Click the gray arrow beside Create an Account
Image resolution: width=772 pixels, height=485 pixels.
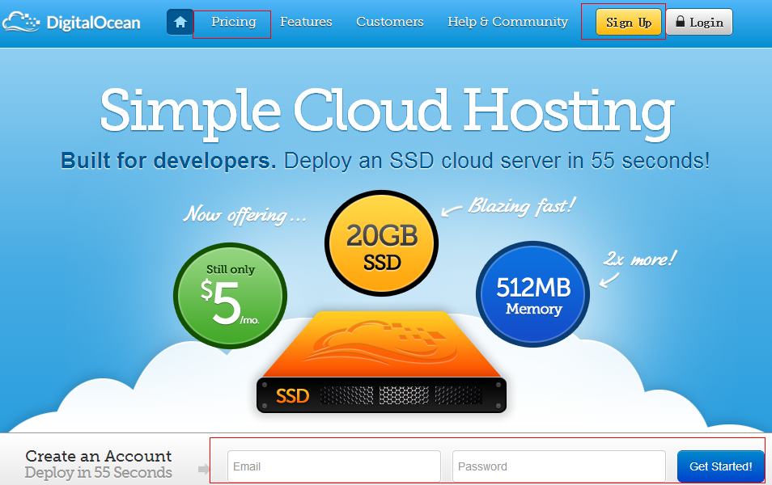pos(203,468)
